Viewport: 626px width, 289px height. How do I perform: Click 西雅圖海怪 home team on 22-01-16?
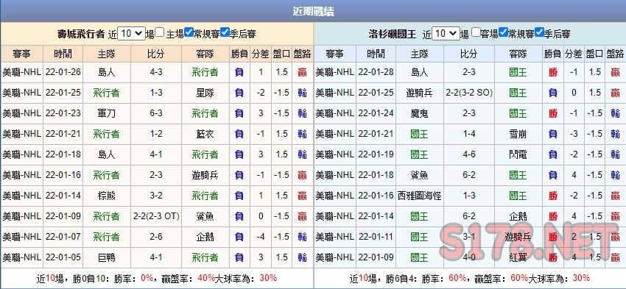pos(420,196)
